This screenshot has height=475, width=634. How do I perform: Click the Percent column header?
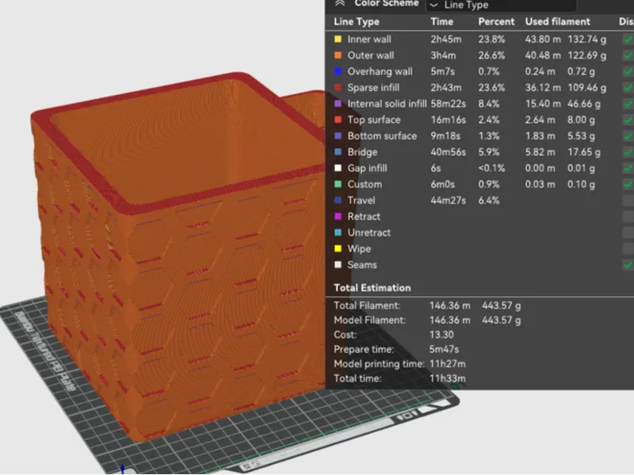coord(497,22)
